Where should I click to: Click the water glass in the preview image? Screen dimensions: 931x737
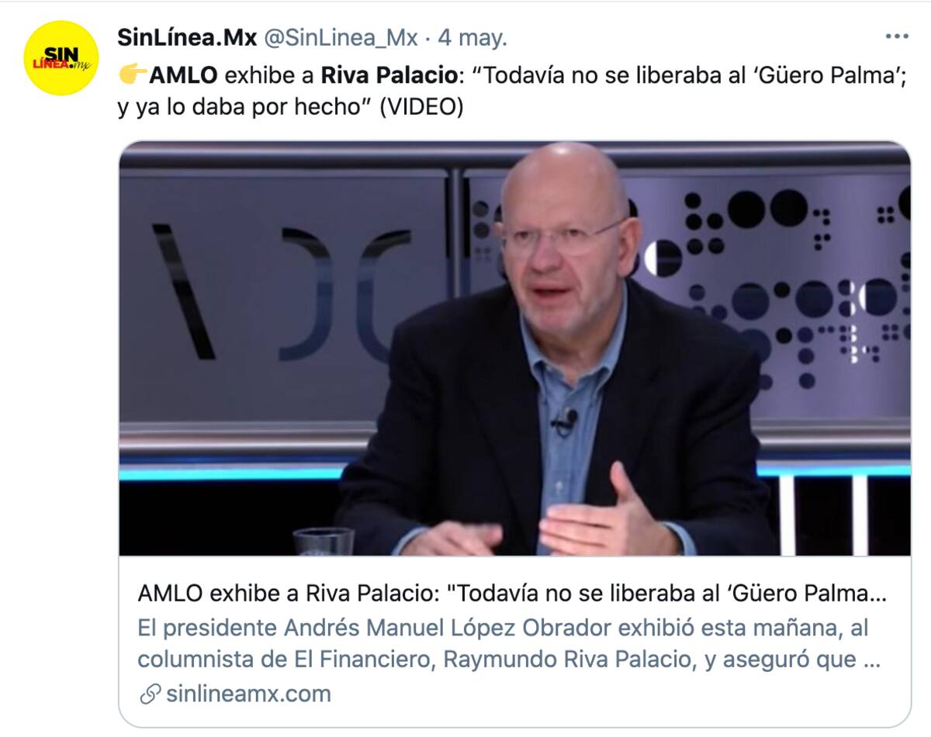pos(324,541)
